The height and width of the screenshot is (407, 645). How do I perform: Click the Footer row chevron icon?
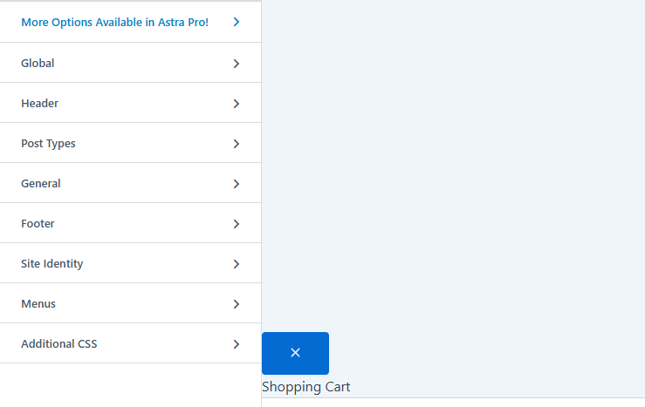click(237, 224)
